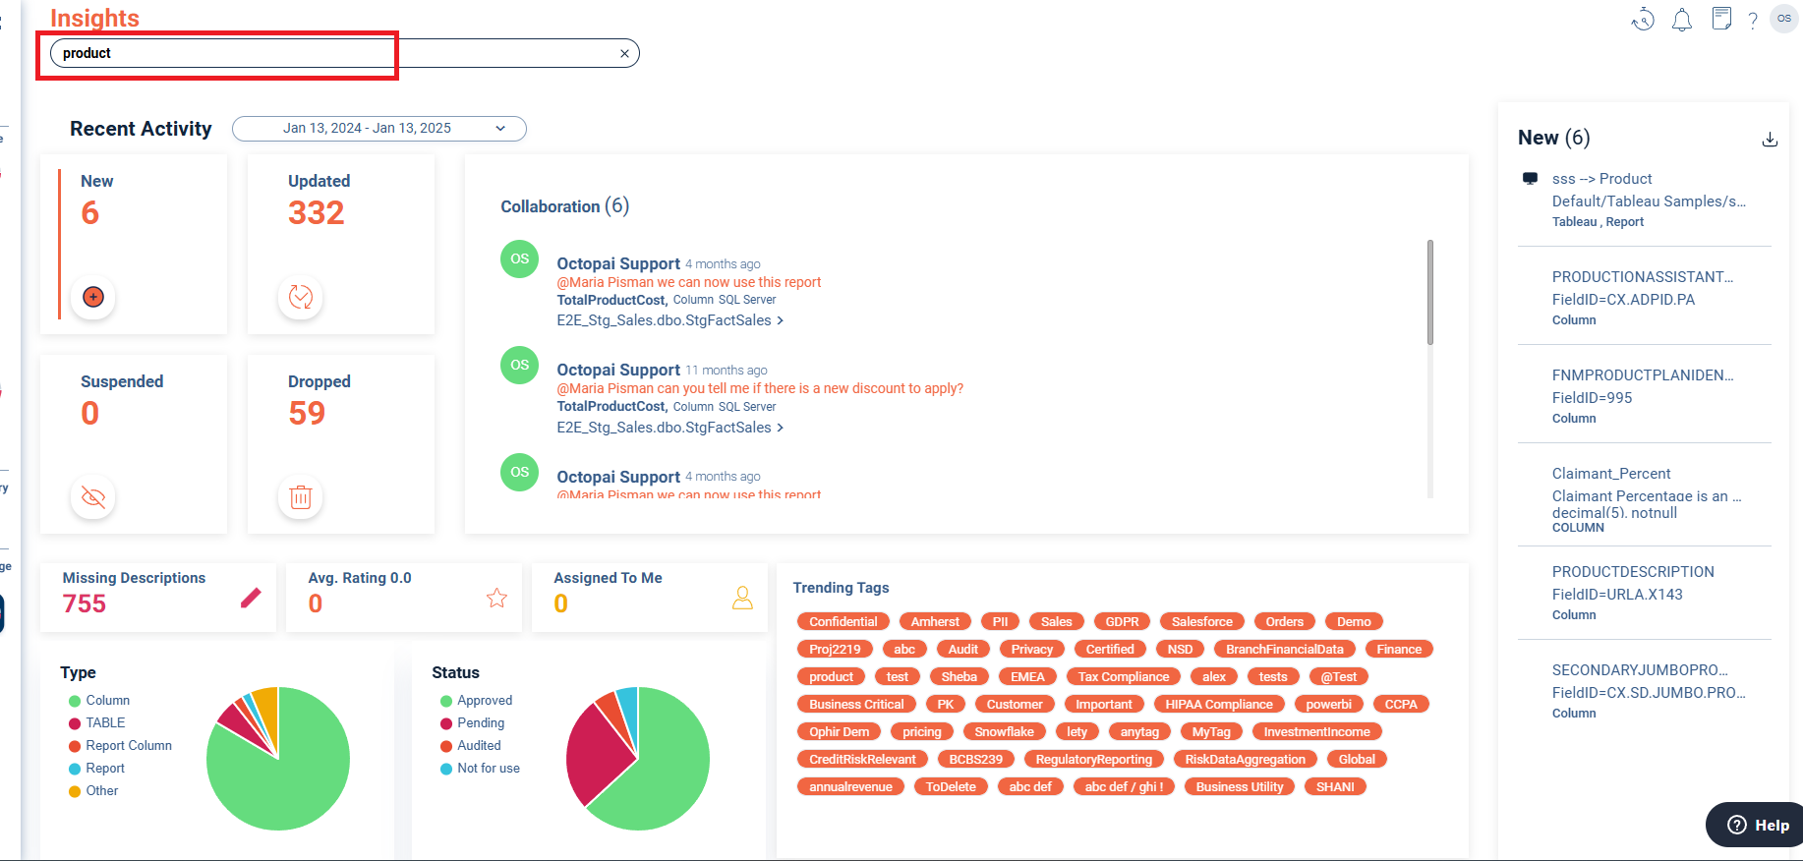
Task: Toggle the Column legend item in Type chart
Action: 107,701
